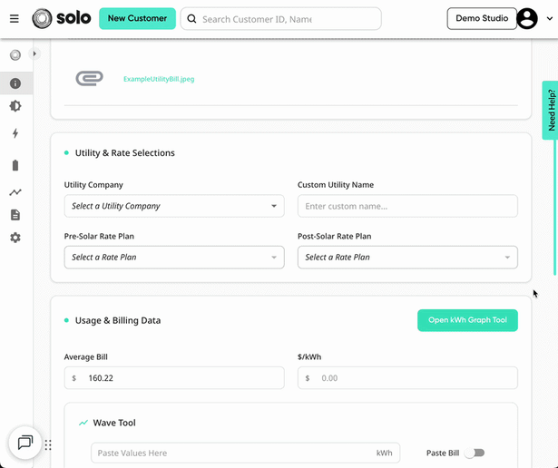Click the trend line sidebar icon
Viewport: 558px width, 468px height.
click(x=15, y=192)
